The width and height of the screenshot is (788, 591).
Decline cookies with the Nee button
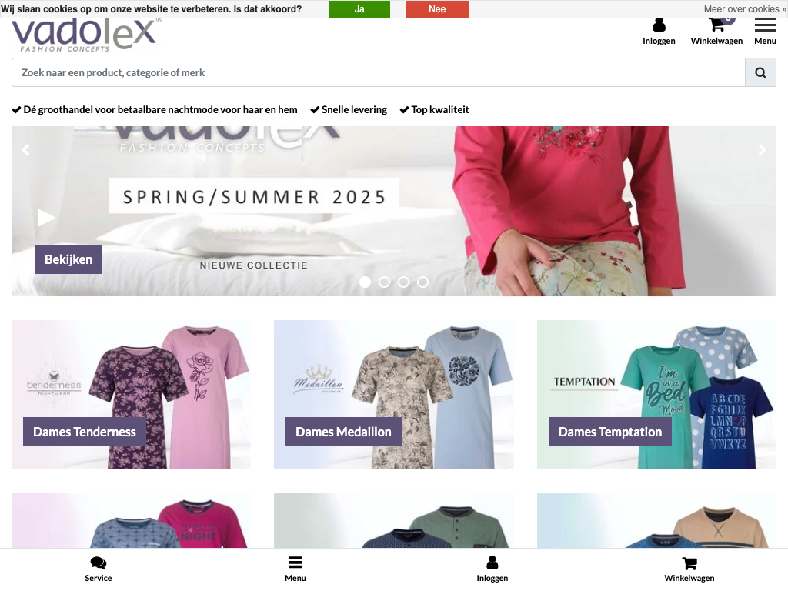tap(437, 9)
